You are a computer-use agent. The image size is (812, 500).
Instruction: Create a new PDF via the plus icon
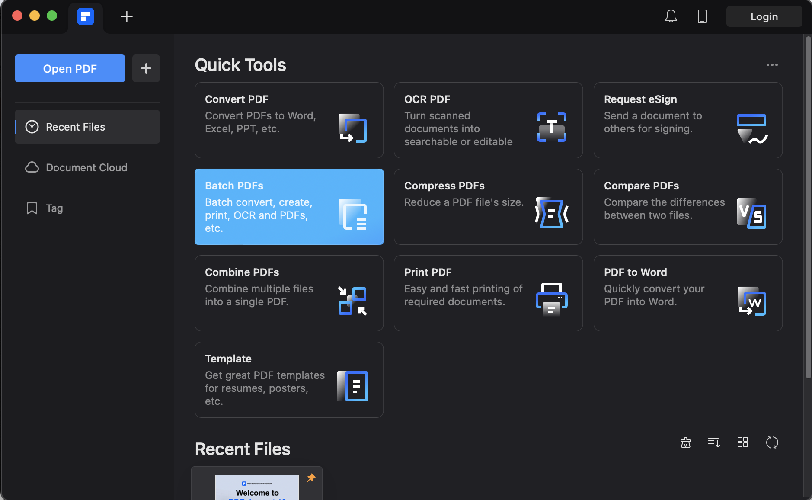point(146,68)
